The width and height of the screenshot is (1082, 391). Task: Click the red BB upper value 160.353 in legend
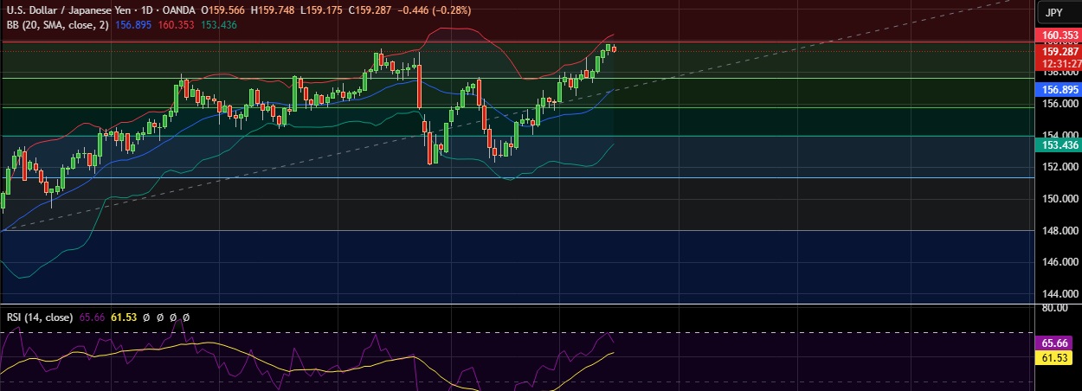[176, 25]
